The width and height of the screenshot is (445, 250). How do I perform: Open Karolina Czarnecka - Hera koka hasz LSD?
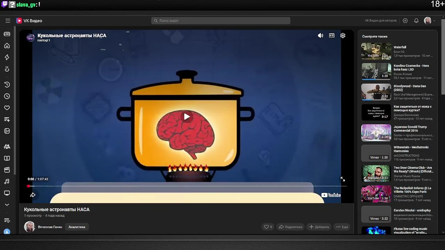pos(397,72)
